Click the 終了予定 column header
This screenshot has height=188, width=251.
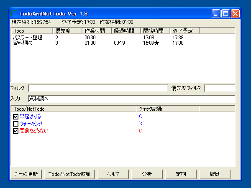pyautogui.click(x=184, y=31)
